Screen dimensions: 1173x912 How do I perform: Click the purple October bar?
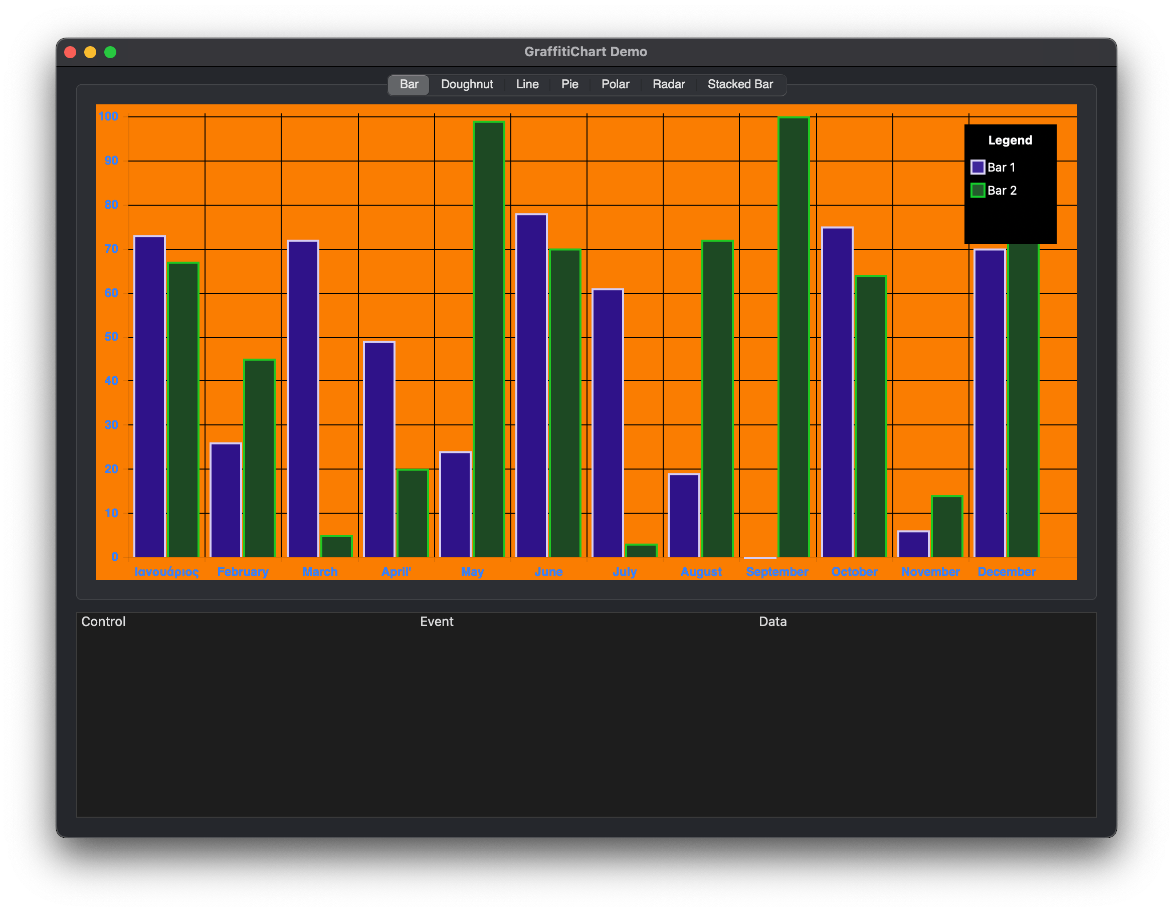[x=837, y=392]
